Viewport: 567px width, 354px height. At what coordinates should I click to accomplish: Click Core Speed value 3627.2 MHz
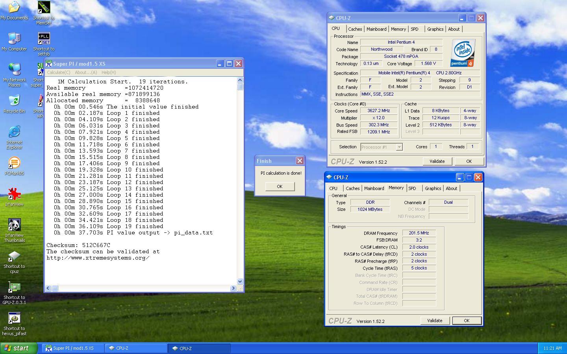pos(379,111)
